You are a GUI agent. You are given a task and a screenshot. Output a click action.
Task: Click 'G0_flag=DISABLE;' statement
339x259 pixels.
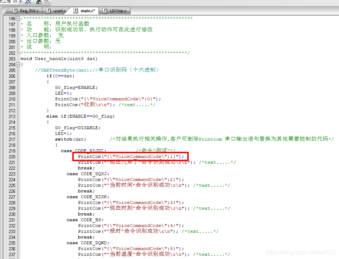pos(78,128)
